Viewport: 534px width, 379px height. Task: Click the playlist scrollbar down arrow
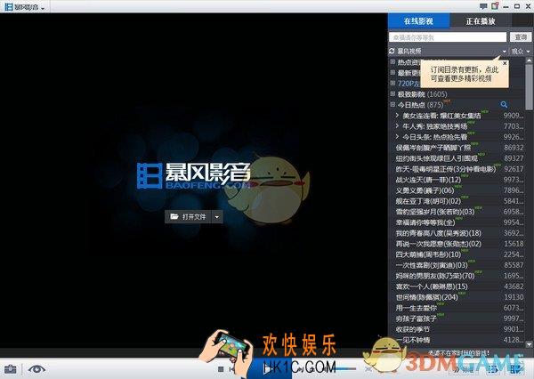[x=529, y=344]
